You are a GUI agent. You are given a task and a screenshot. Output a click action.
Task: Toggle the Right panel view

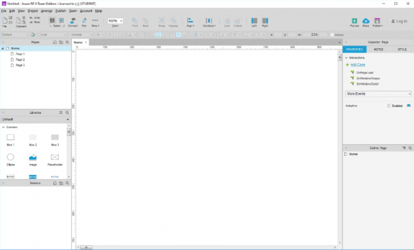pyautogui.click(x=265, y=20)
